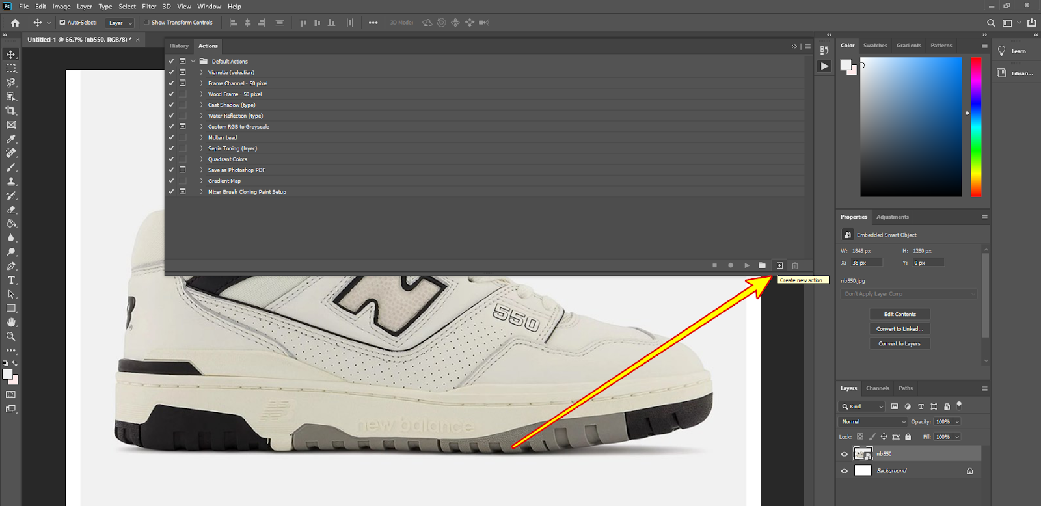Screen dimensions: 1041x506
Task: Switch to the History tab
Action: 179,46
